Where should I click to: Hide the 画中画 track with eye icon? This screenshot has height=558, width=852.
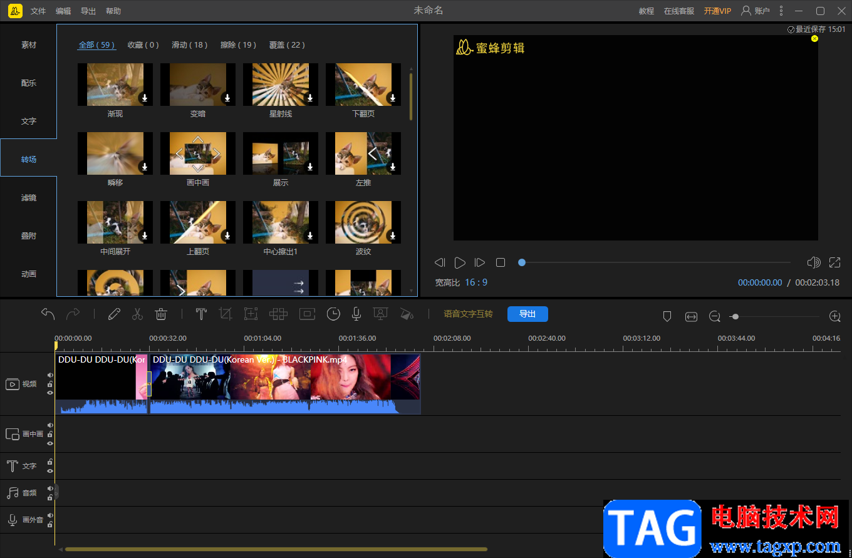50,443
